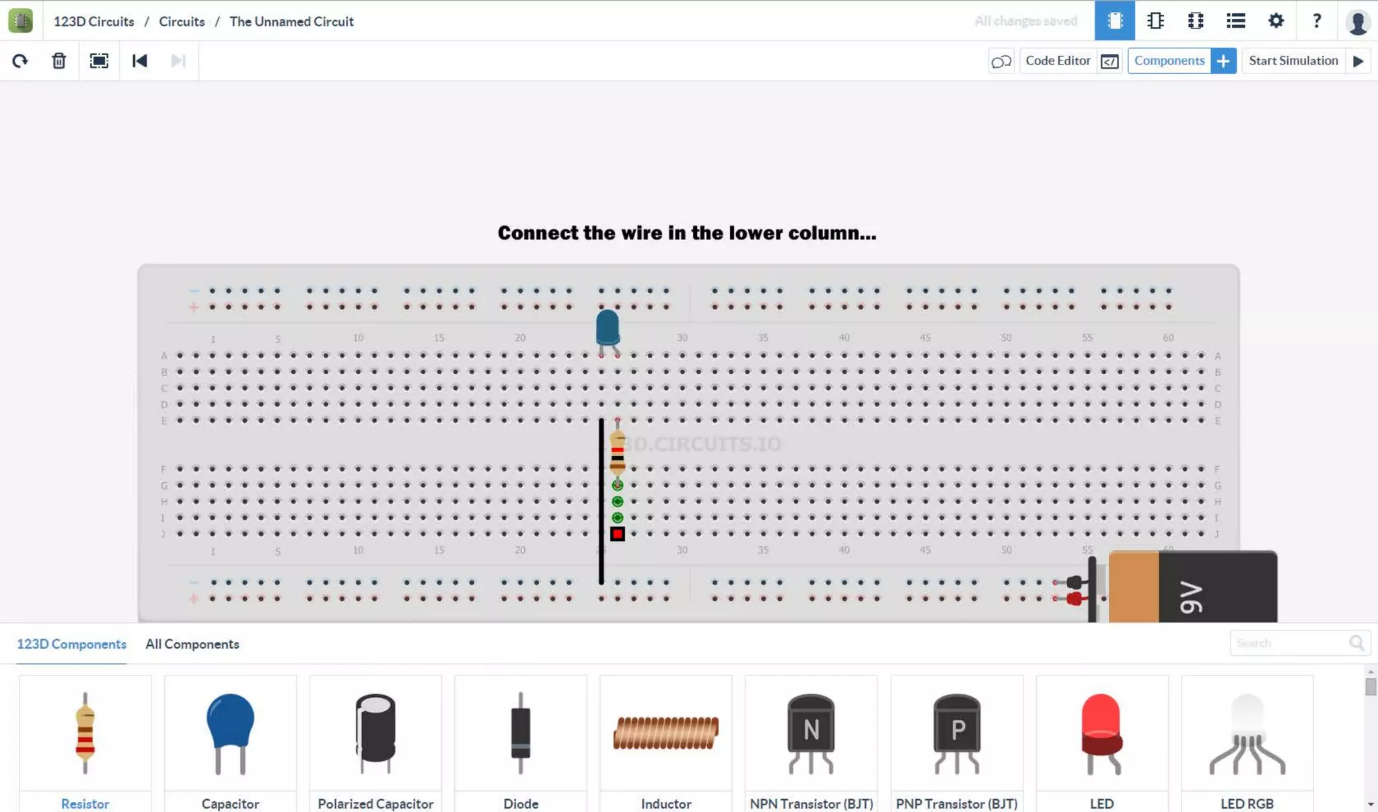Click the trash delete icon

[59, 61]
